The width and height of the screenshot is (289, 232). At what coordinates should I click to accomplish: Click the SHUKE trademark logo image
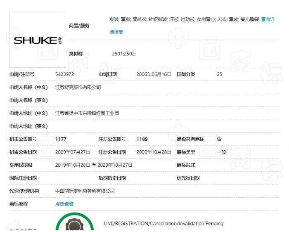(38, 40)
